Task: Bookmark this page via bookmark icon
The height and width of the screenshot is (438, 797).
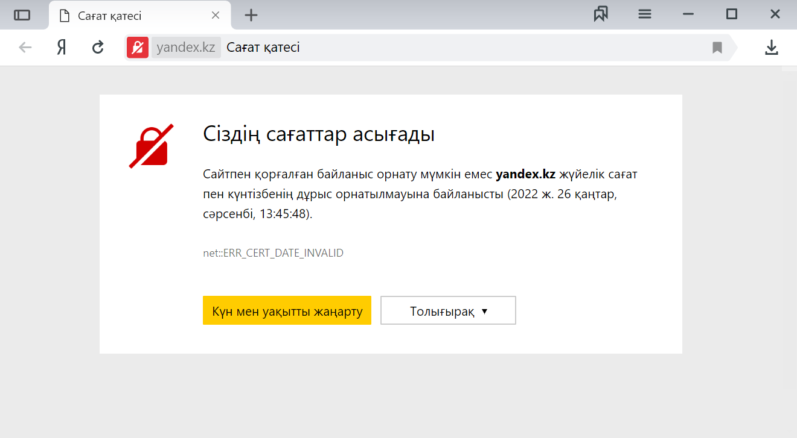Action: point(717,48)
